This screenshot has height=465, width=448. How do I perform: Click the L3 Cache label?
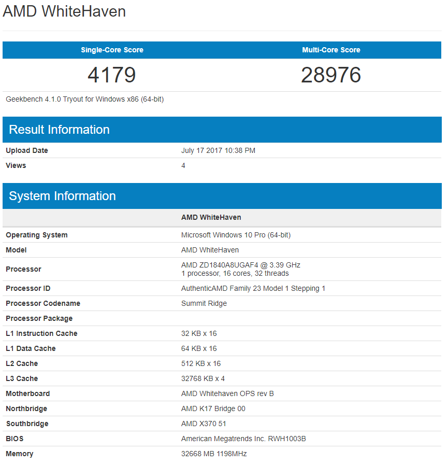(x=22, y=378)
